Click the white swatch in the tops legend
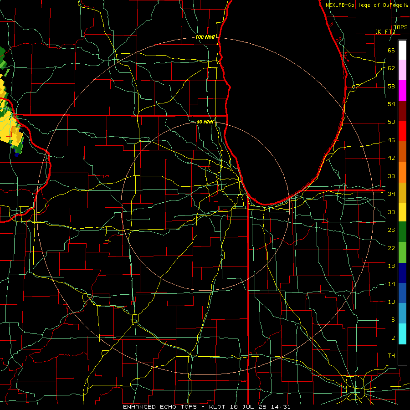This screenshot has height=410, width=410. pos(402,50)
